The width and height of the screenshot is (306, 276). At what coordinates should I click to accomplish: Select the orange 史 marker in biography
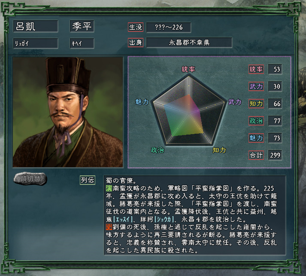pyautogui.click(x=109, y=227)
